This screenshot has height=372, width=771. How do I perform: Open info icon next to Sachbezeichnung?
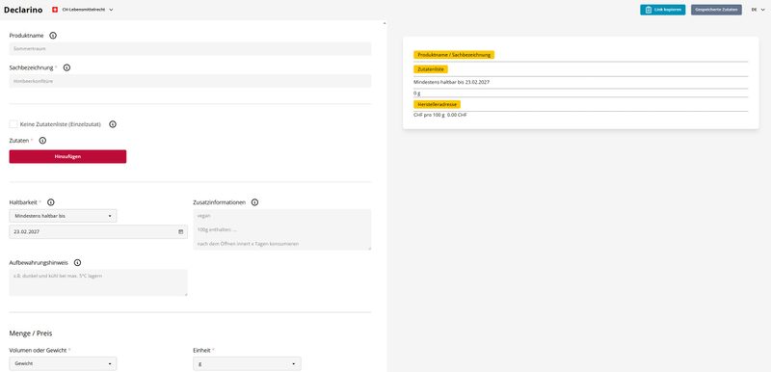pos(66,67)
